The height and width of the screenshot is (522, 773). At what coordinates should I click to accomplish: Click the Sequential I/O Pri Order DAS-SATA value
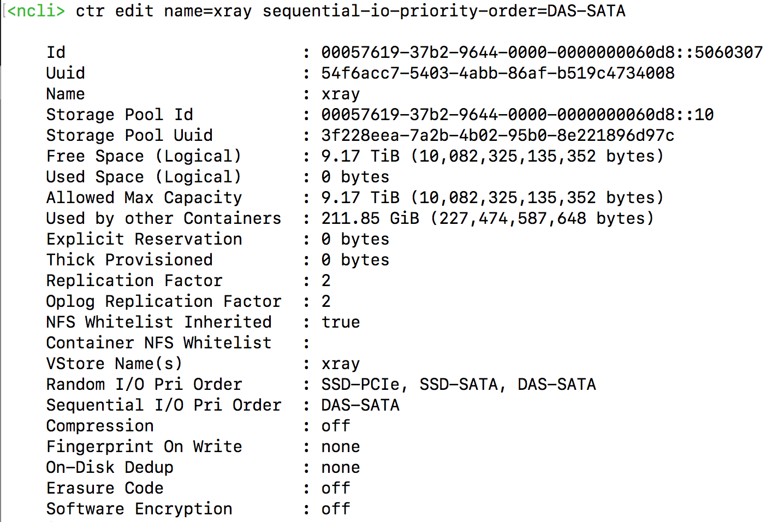coord(360,405)
